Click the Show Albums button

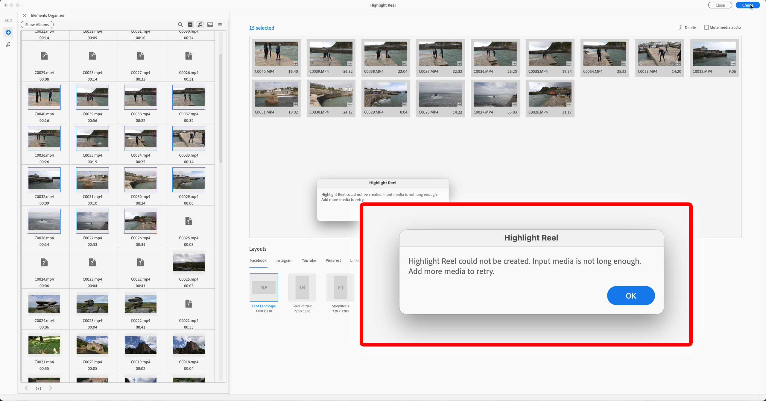click(37, 25)
